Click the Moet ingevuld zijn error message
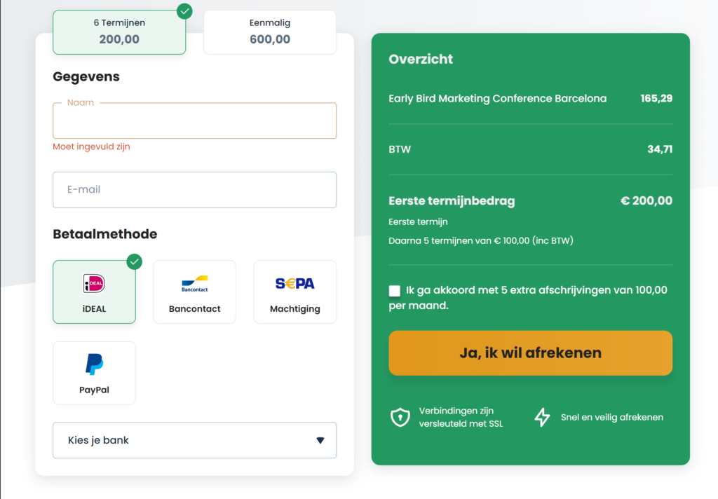This screenshot has width=718, height=499. click(91, 147)
